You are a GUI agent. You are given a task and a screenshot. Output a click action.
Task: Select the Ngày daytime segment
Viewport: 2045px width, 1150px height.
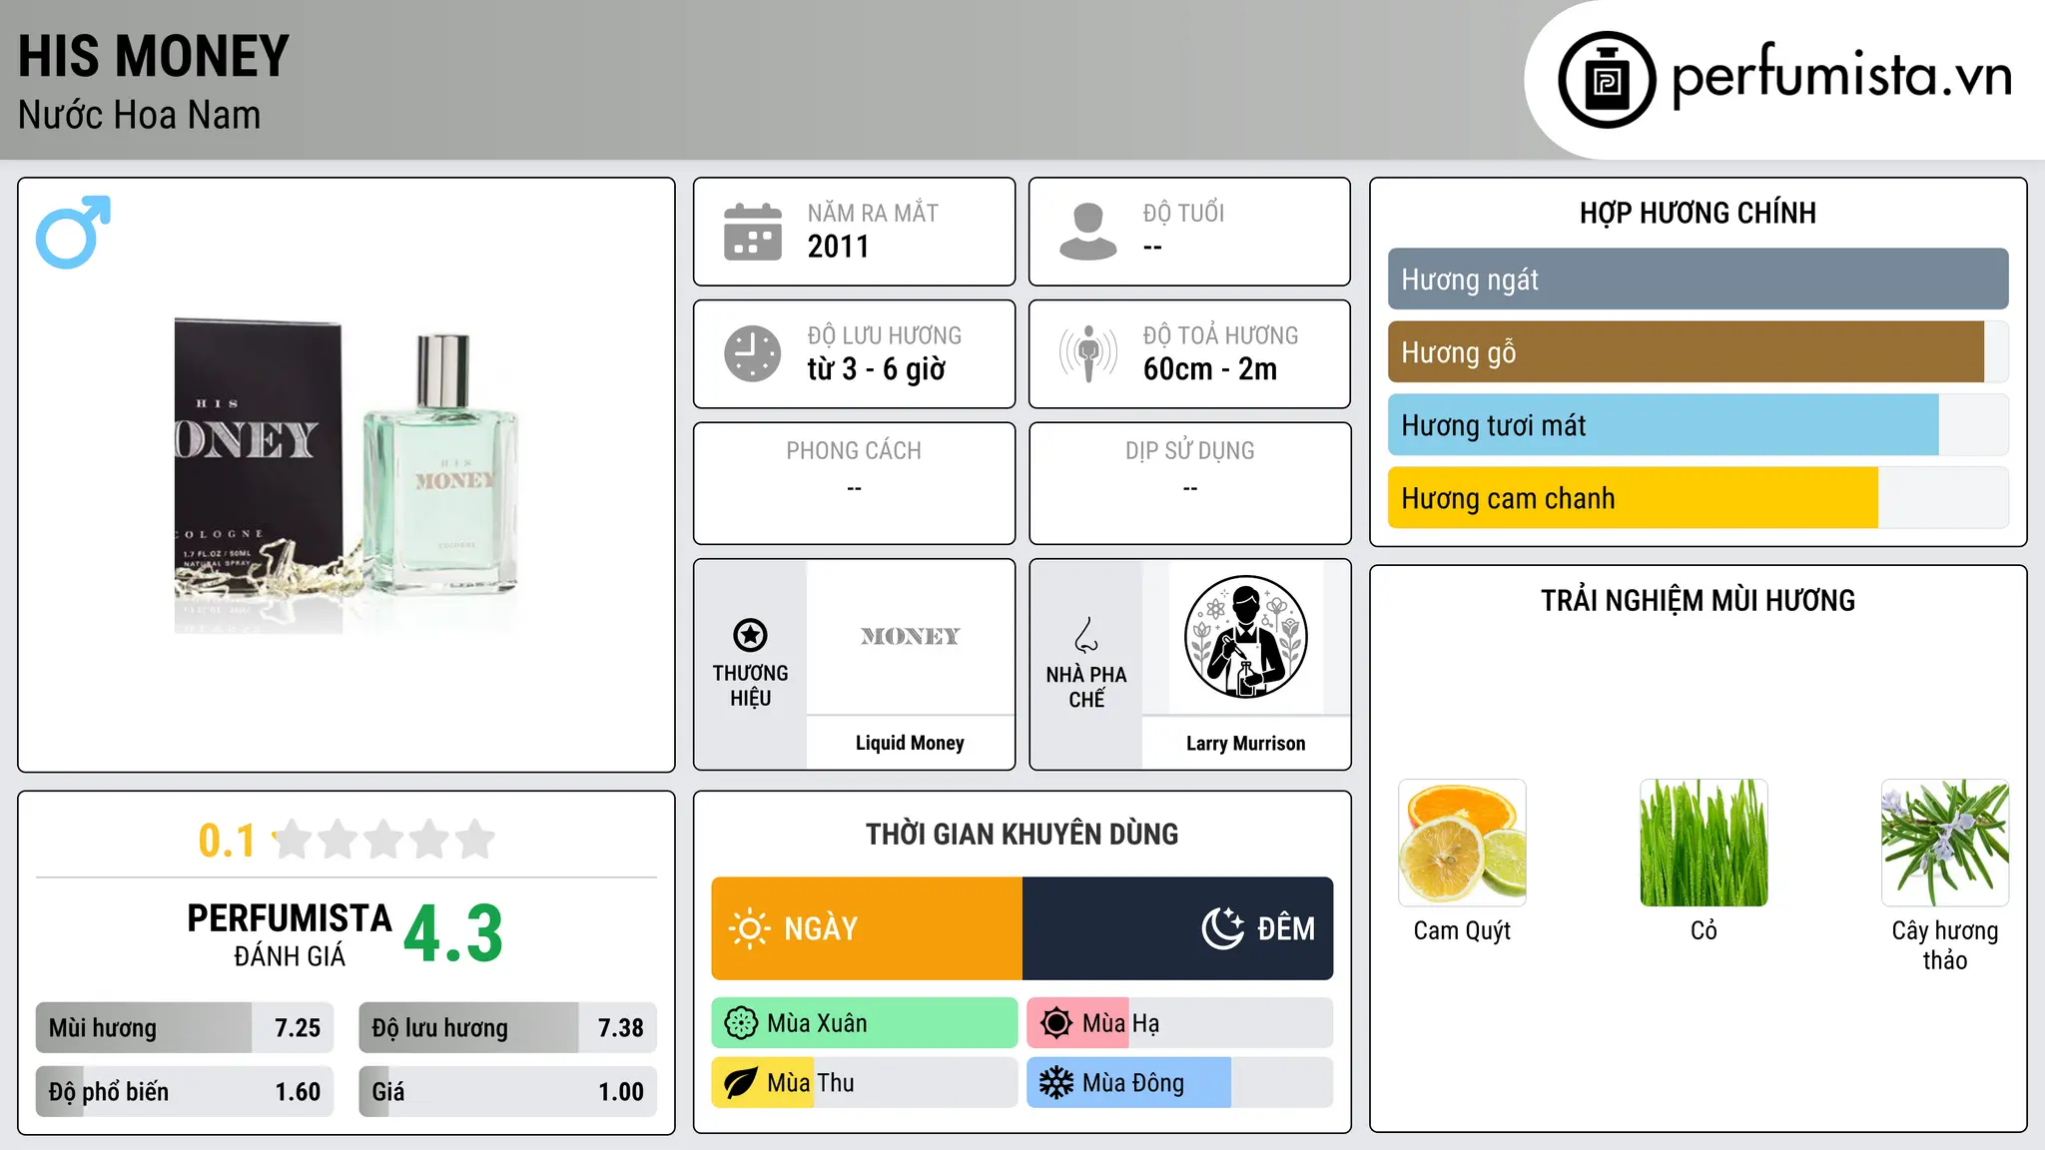click(x=867, y=928)
